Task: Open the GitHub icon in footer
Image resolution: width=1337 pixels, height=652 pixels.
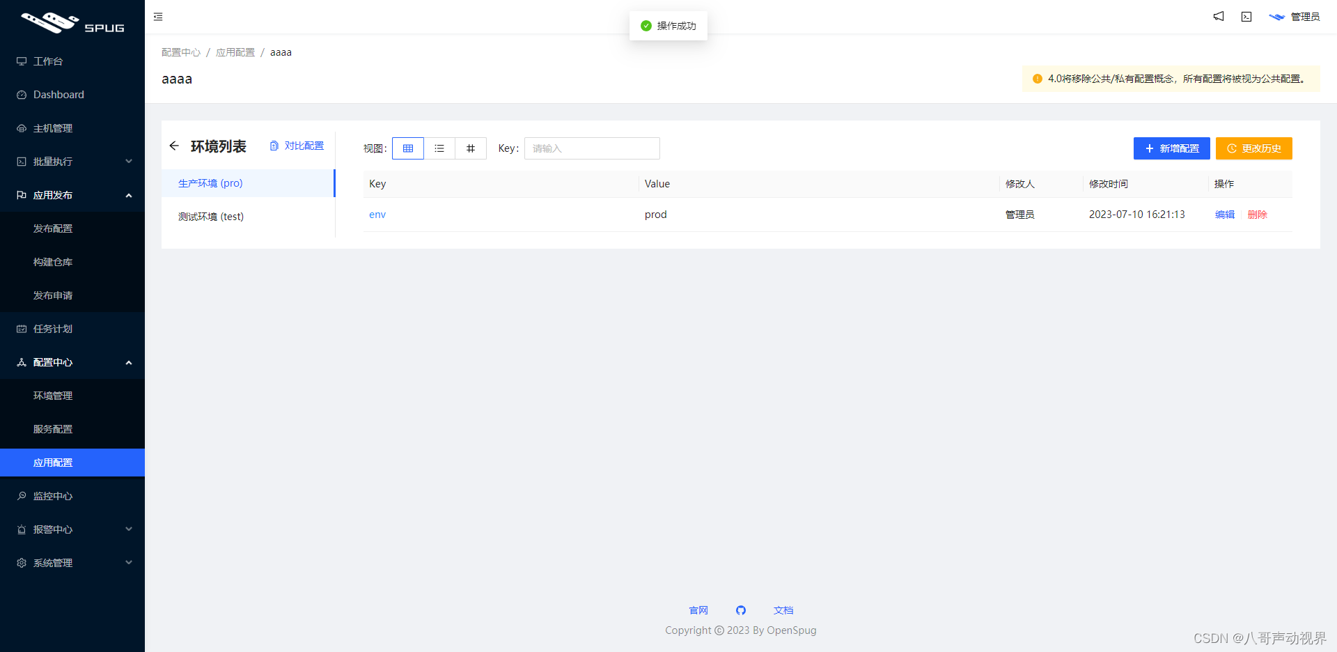Action: click(x=741, y=610)
